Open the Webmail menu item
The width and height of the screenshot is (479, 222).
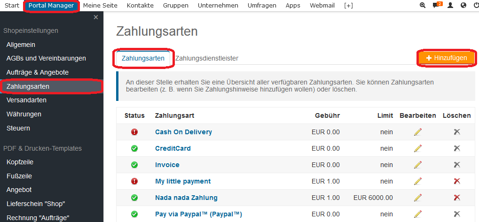[322, 6]
